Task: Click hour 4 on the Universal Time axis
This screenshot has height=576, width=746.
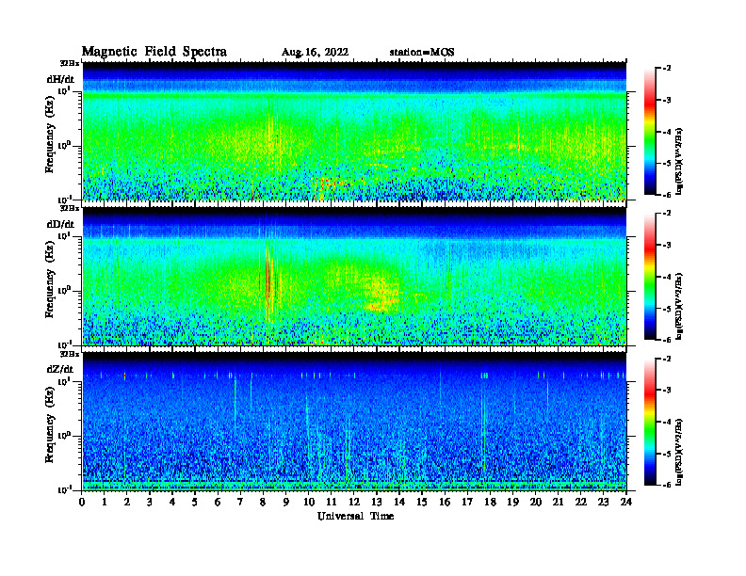Action: 173,503
